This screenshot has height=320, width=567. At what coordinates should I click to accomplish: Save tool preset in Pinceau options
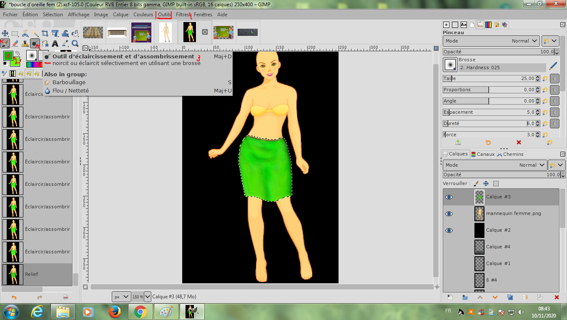(x=458, y=142)
